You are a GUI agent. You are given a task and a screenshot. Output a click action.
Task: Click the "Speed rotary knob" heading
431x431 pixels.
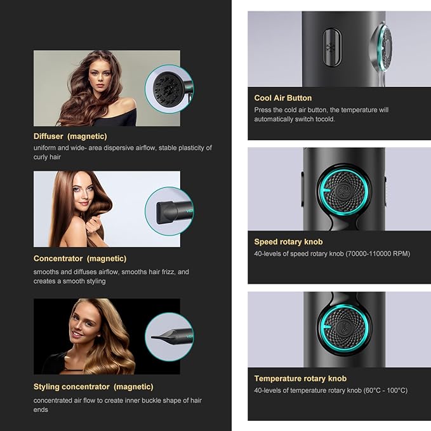pos(288,242)
